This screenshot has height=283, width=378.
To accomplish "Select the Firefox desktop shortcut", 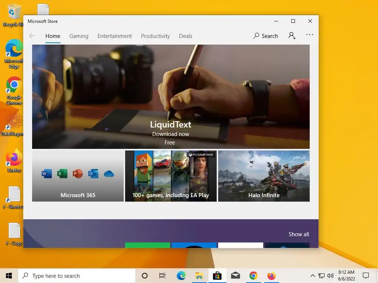I will click(x=14, y=161).
